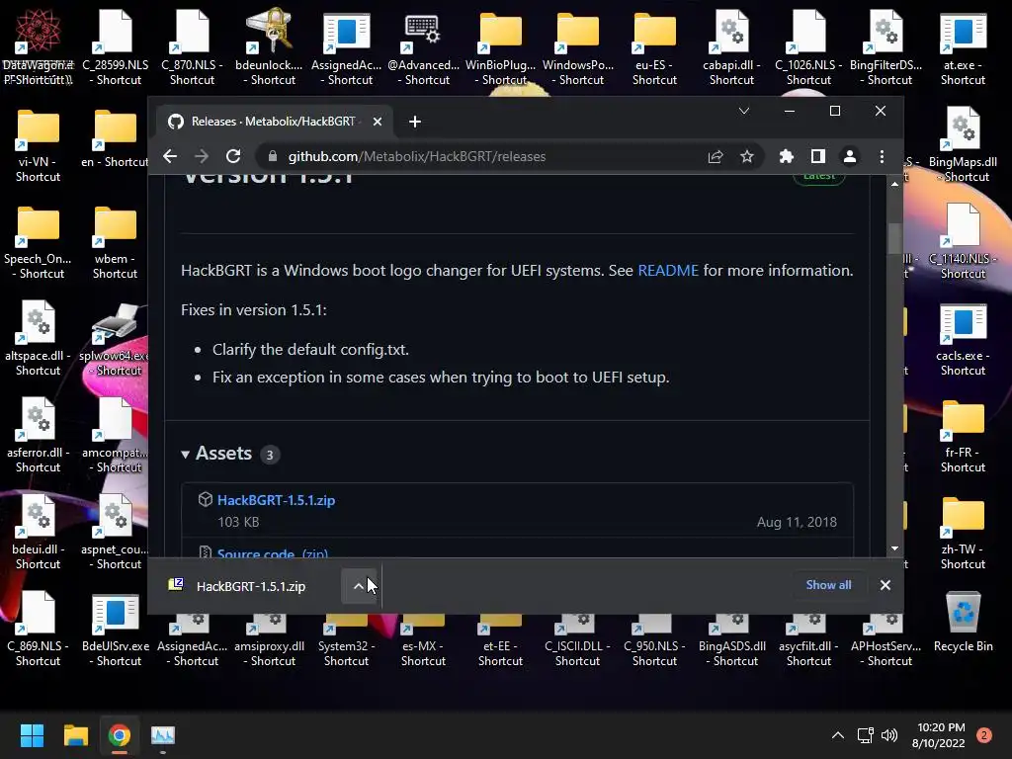Select the C_869.NLS shortcut icon
Screen dimensions: 1012x759
click(x=39, y=629)
